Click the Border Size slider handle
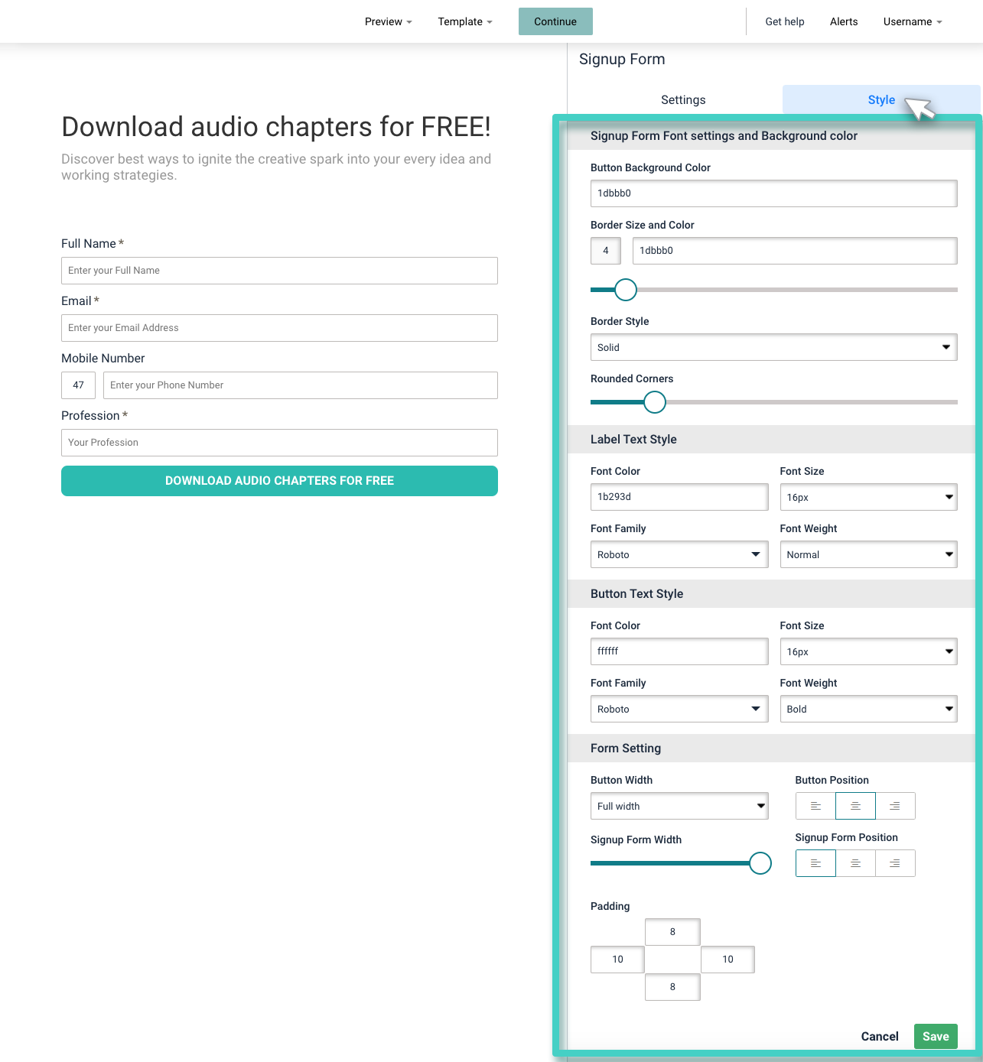Image resolution: width=983 pixels, height=1062 pixels. click(626, 290)
